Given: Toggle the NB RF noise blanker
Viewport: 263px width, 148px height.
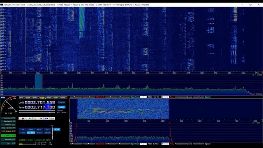Looking at the screenshot, I should [x=31, y=129].
